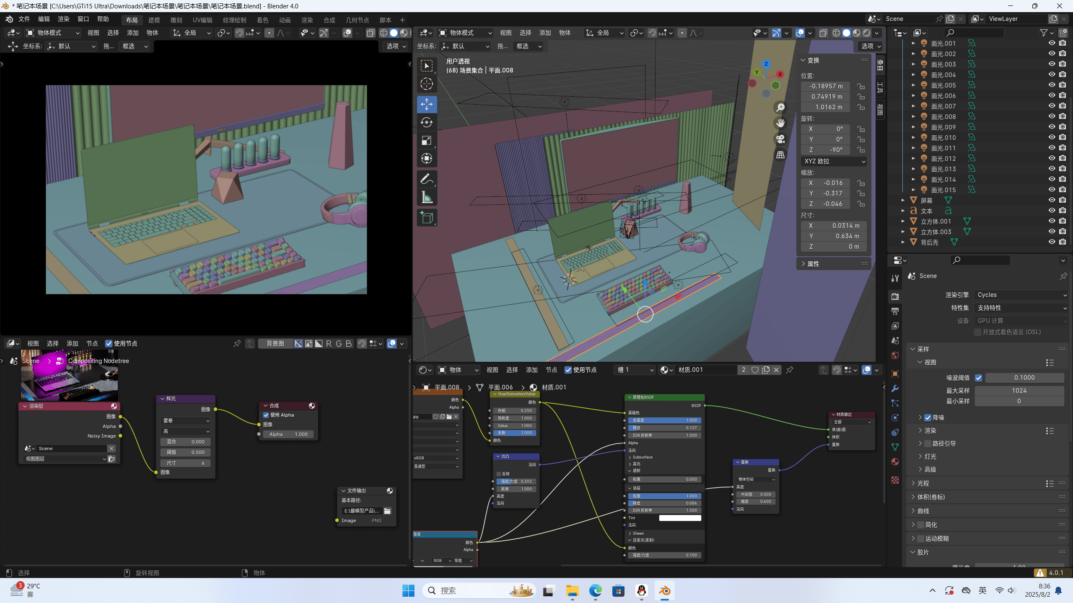Viewport: 1073px width, 603px height.
Task: Open the Material properties tab icon
Action: coord(895,462)
